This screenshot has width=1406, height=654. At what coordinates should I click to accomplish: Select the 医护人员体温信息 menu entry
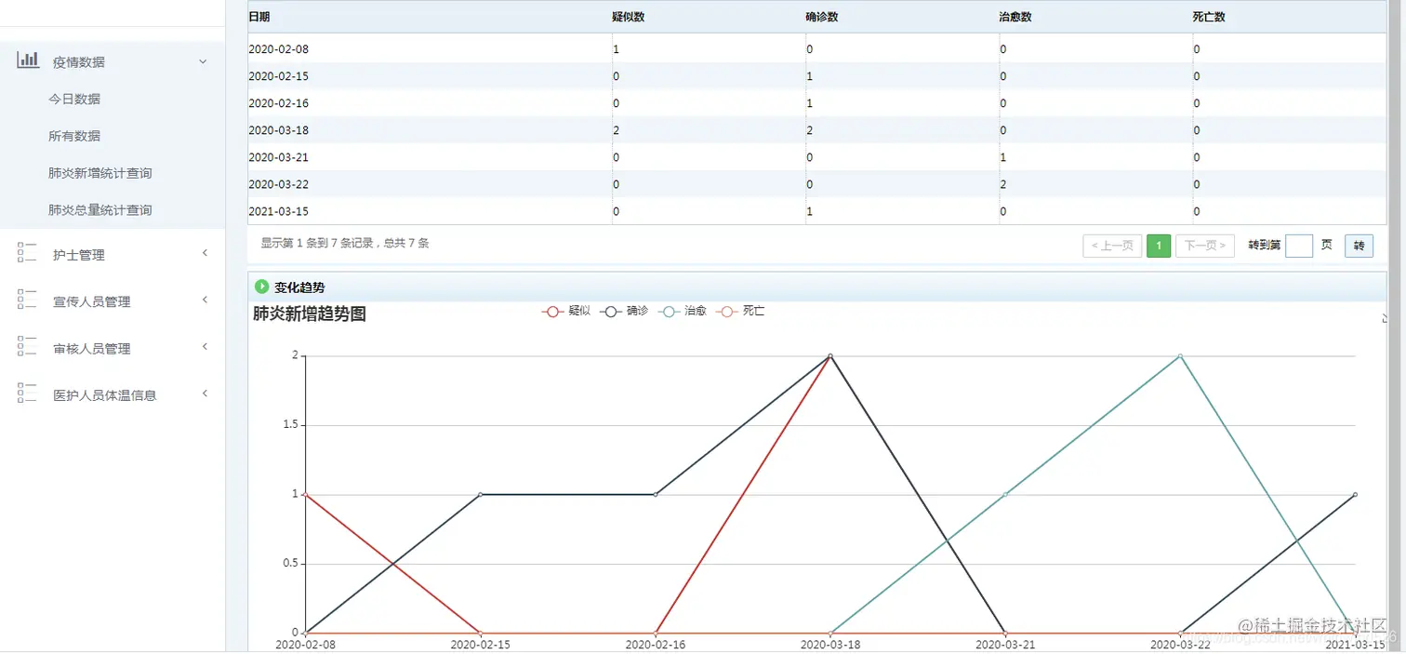[105, 395]
